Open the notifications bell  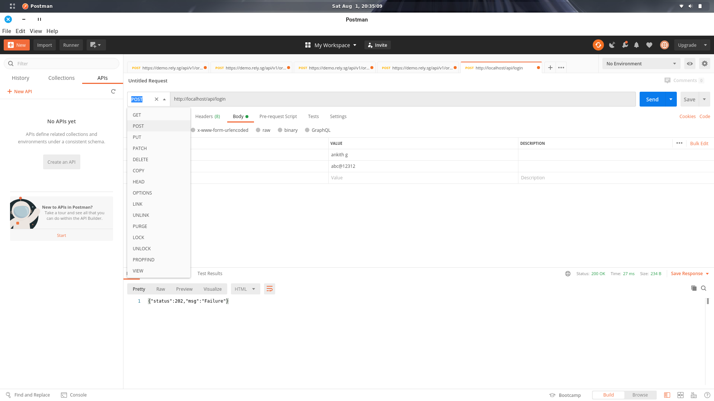(x=636, y=45)
